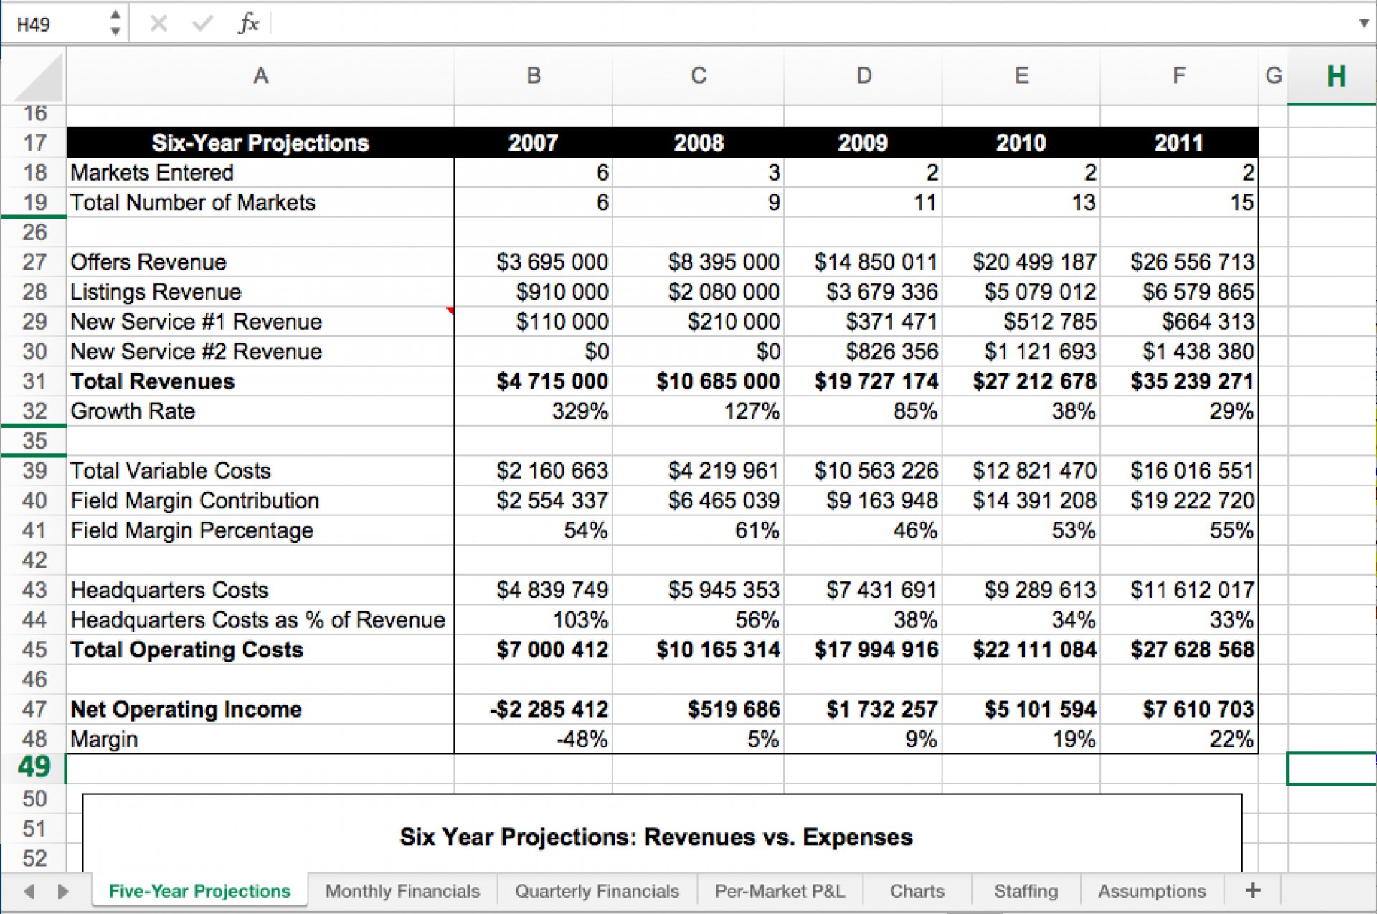Click the 2011 column heading cell
Image resolution: width=1377 pixels, height=914 pixels.
[1179, 143]
